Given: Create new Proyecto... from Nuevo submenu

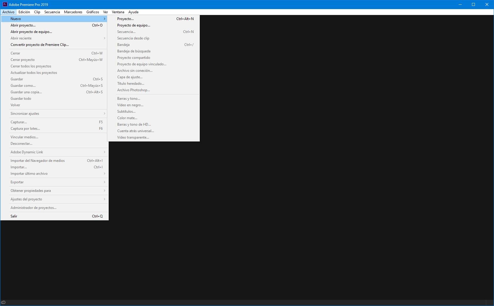Looking at the screenshot, I should (x=153, y=19).
